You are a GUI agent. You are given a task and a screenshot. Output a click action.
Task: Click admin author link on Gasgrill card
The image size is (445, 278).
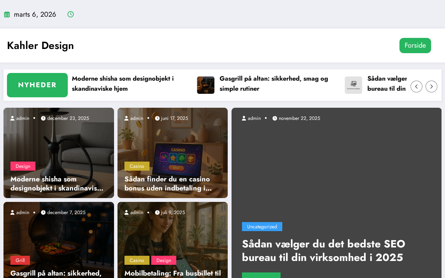23,212
